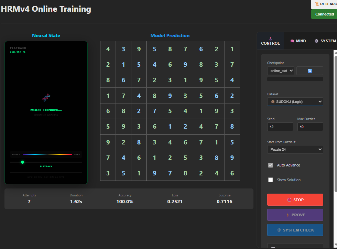Click the joystick icon above CONTROL
This screenshot has height=249, width=337.
click(x=270, y=39)
